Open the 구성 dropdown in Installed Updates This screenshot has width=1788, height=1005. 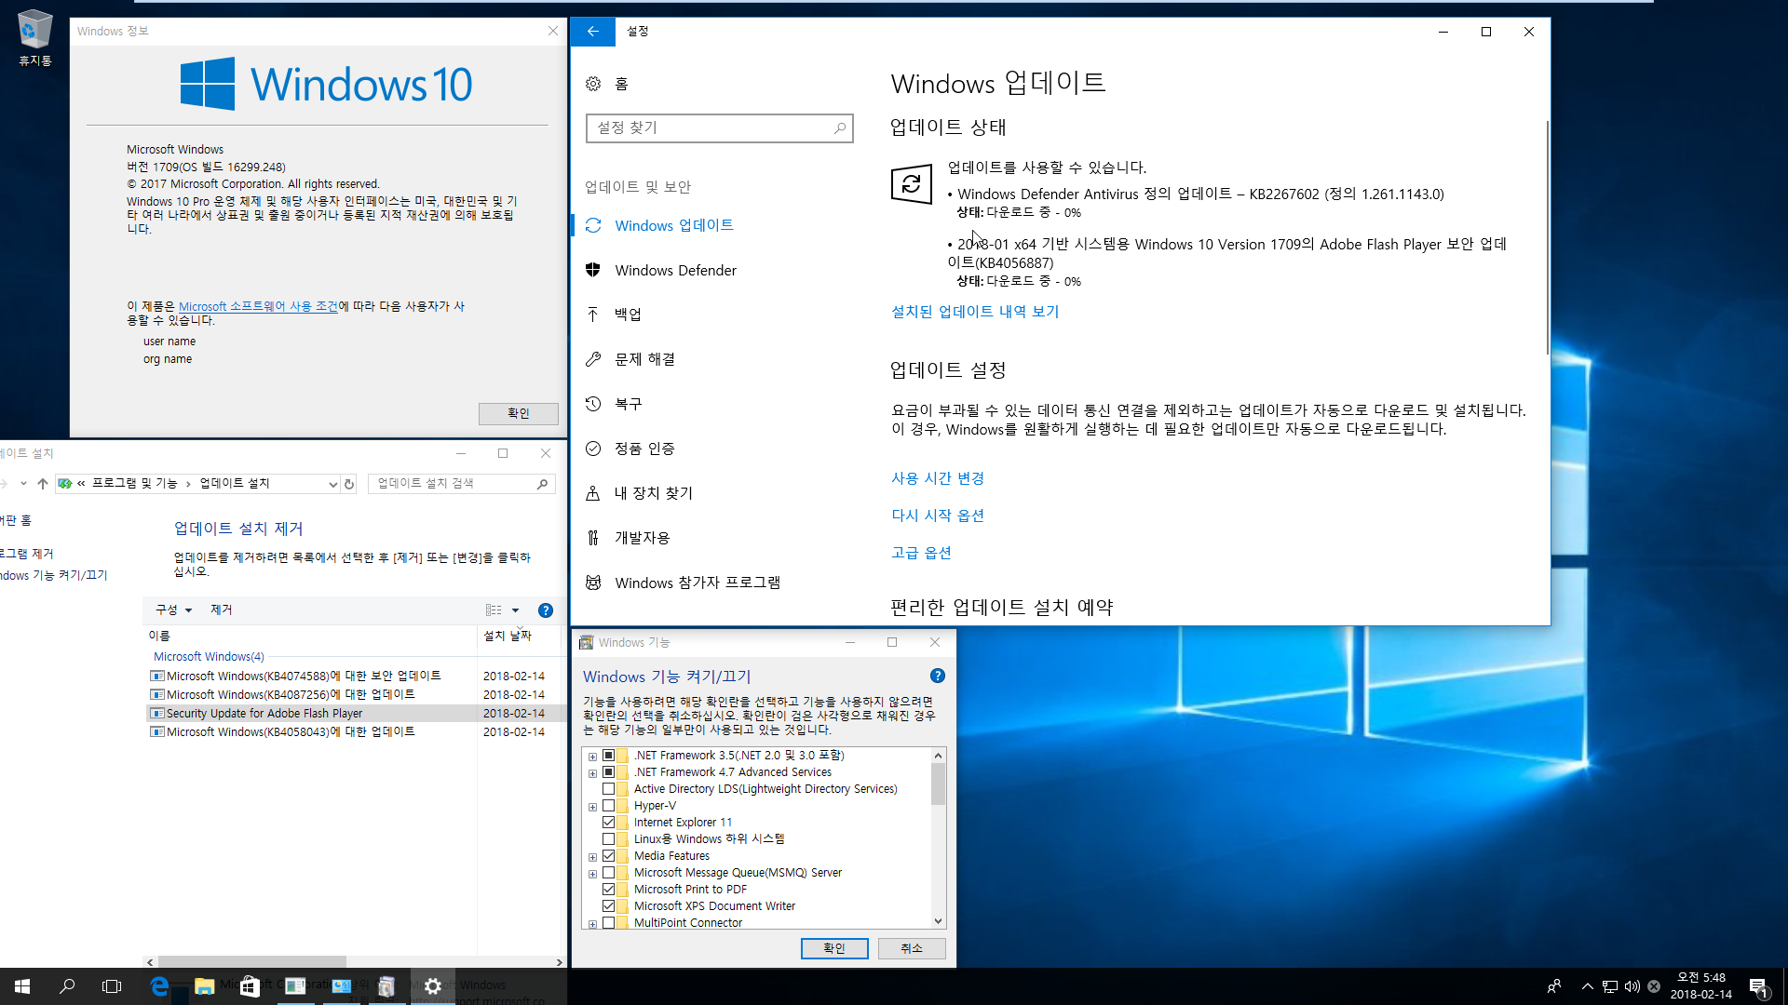coord(173,610)
